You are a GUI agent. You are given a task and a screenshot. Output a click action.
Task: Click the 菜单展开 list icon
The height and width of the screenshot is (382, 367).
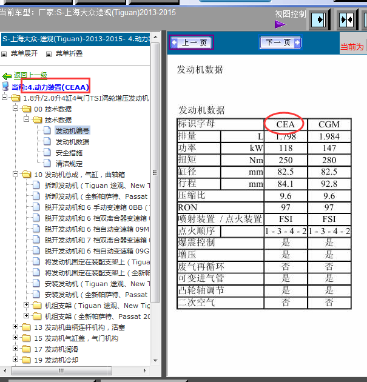4,54
